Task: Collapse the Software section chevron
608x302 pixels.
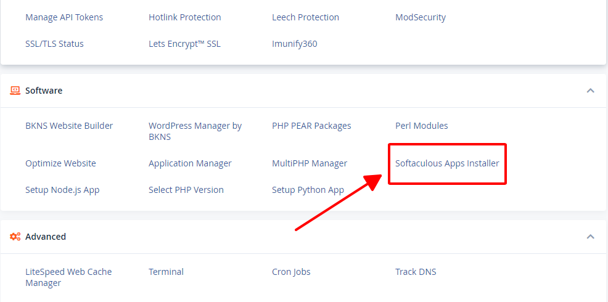Action: [x=591, y=91]
